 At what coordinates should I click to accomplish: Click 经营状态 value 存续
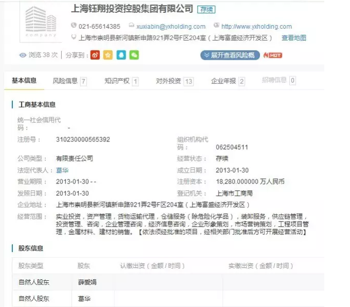coord(222,158)
